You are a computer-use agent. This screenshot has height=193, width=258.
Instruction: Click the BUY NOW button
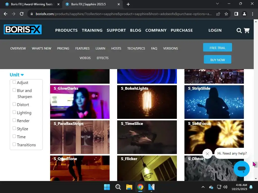[217, 59]
